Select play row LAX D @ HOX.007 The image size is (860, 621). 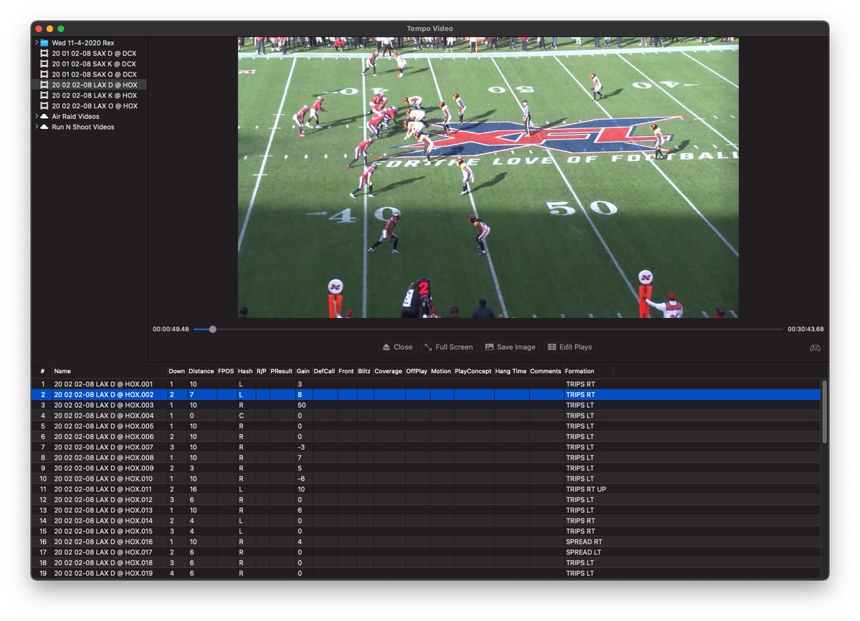pyautogui.click(x=426, y=447)
